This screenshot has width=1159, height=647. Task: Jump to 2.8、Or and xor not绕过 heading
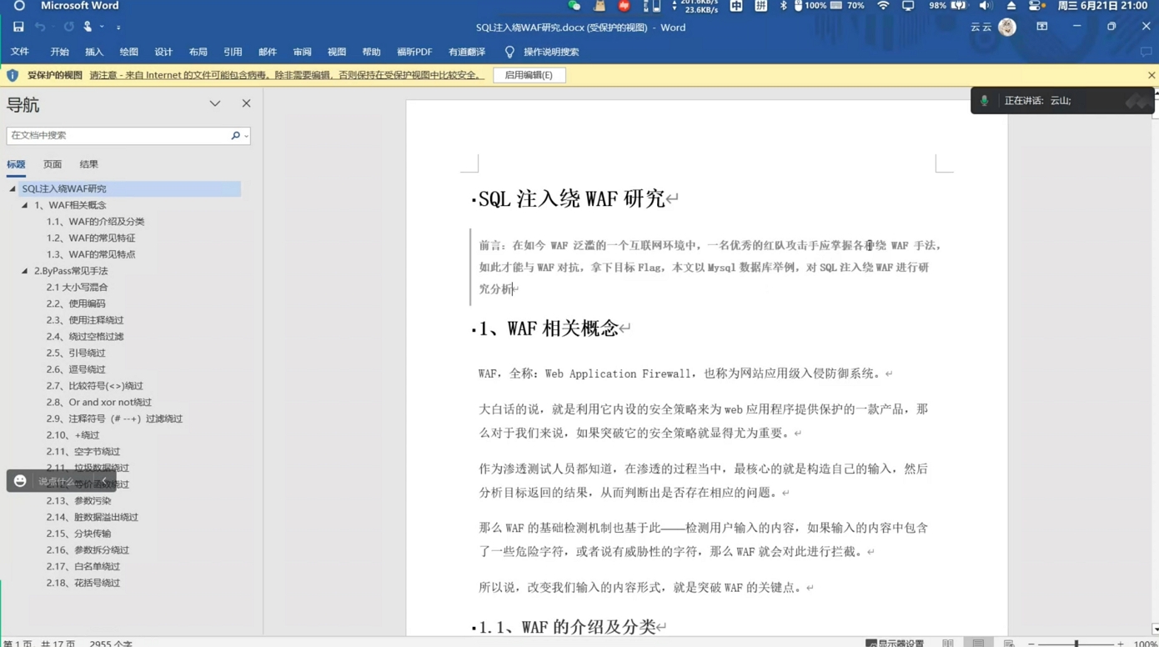click(98, 402)
